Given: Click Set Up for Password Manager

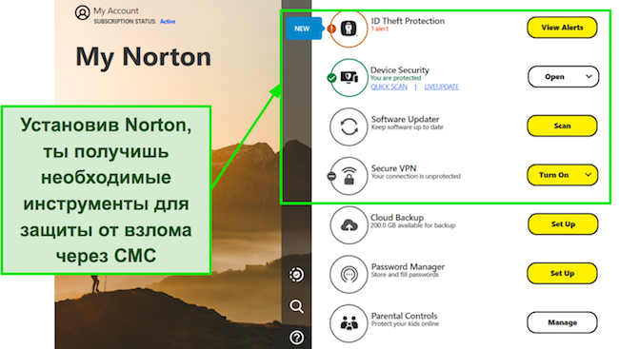Looking at the screenshot, I should coord(562,273).
